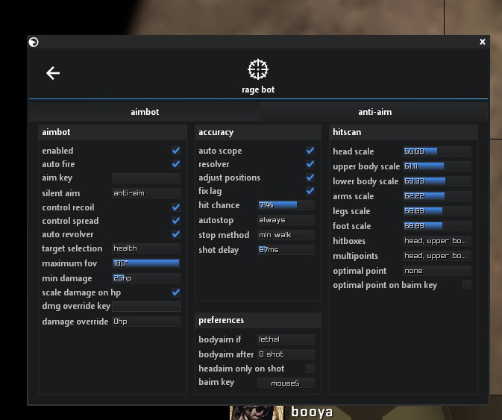Close the menu window with X
Viewport: 502px width, 420px height.
(483, 43)
